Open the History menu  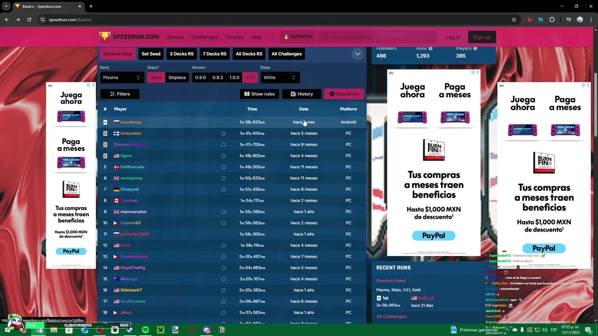(302, 94)
